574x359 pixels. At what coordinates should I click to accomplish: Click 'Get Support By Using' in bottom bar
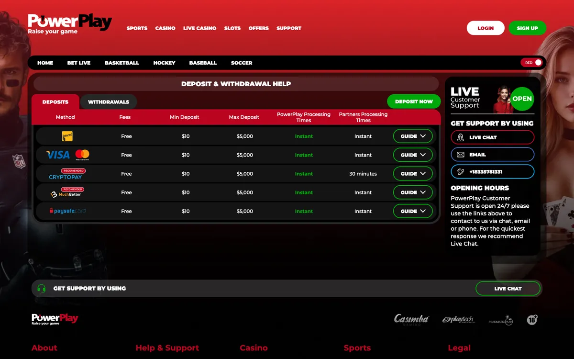tap(89, 289)
